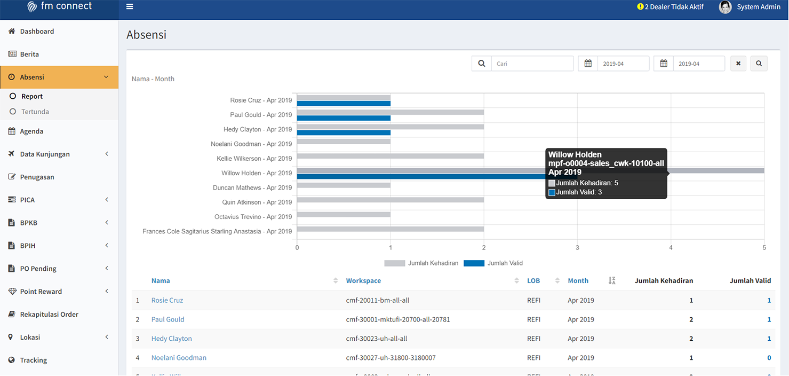Select the Tertunda radio item
This screenshot has height=376, width=789.
pos(13,112)
